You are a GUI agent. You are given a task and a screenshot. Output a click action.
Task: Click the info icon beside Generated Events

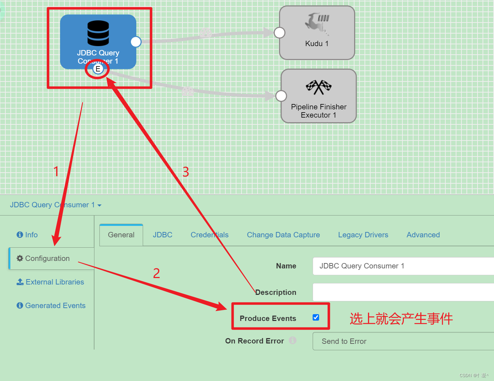coord(20,306)
